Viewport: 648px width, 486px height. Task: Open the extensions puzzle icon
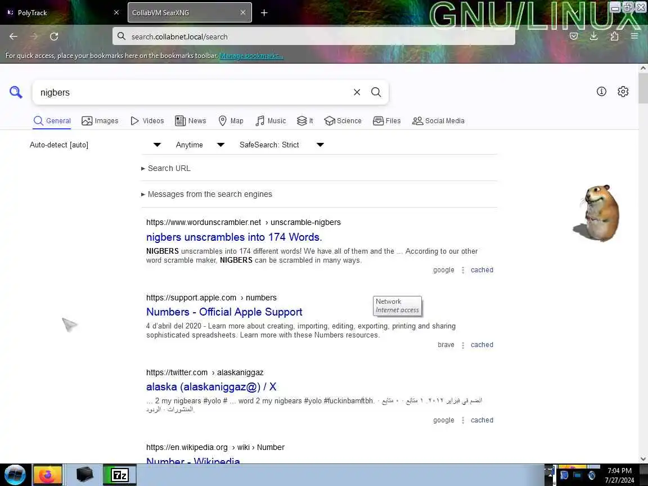(614, 37)
